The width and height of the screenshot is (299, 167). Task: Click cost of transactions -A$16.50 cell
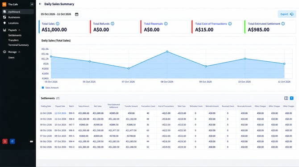click(x=166, y=142)
